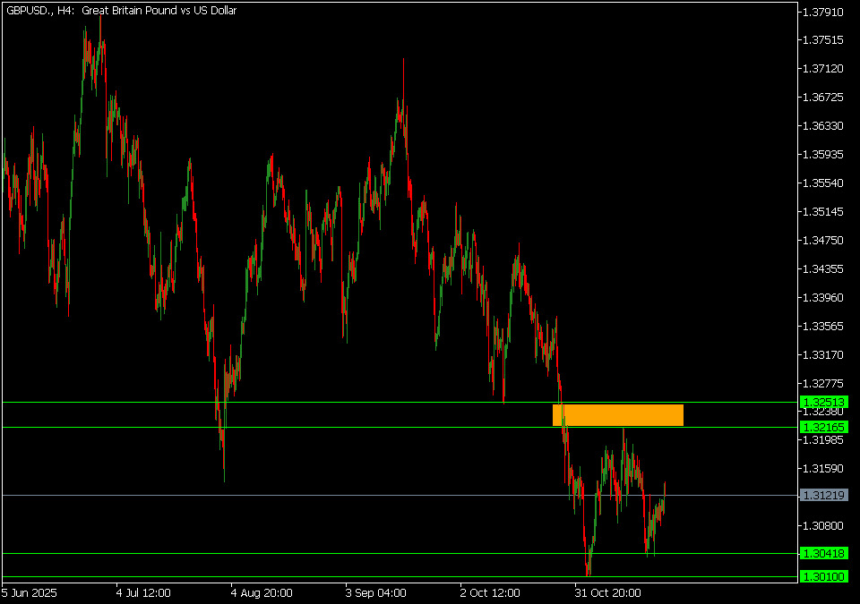Click the 3 Sep 04:00 time label
860x604 pixels.
tap(375, 592)
